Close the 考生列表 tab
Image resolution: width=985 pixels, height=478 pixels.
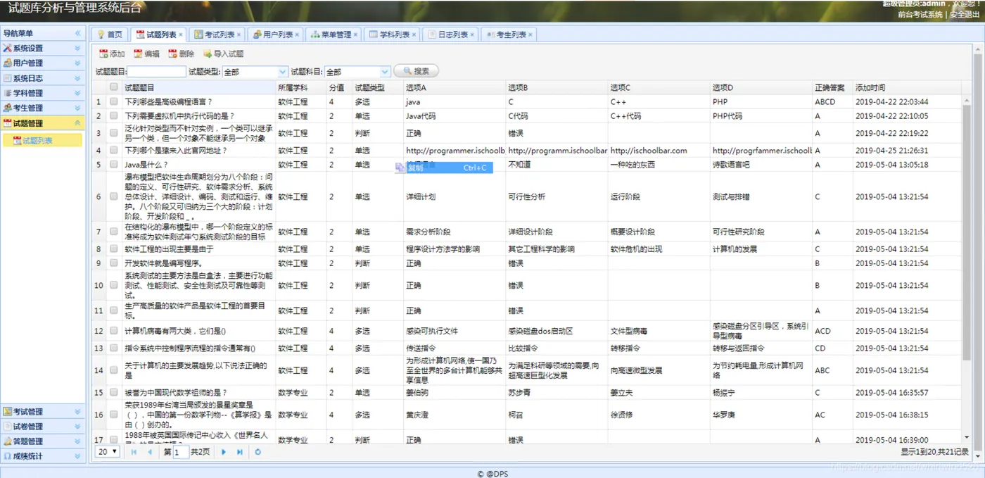(x=530, y=34)
